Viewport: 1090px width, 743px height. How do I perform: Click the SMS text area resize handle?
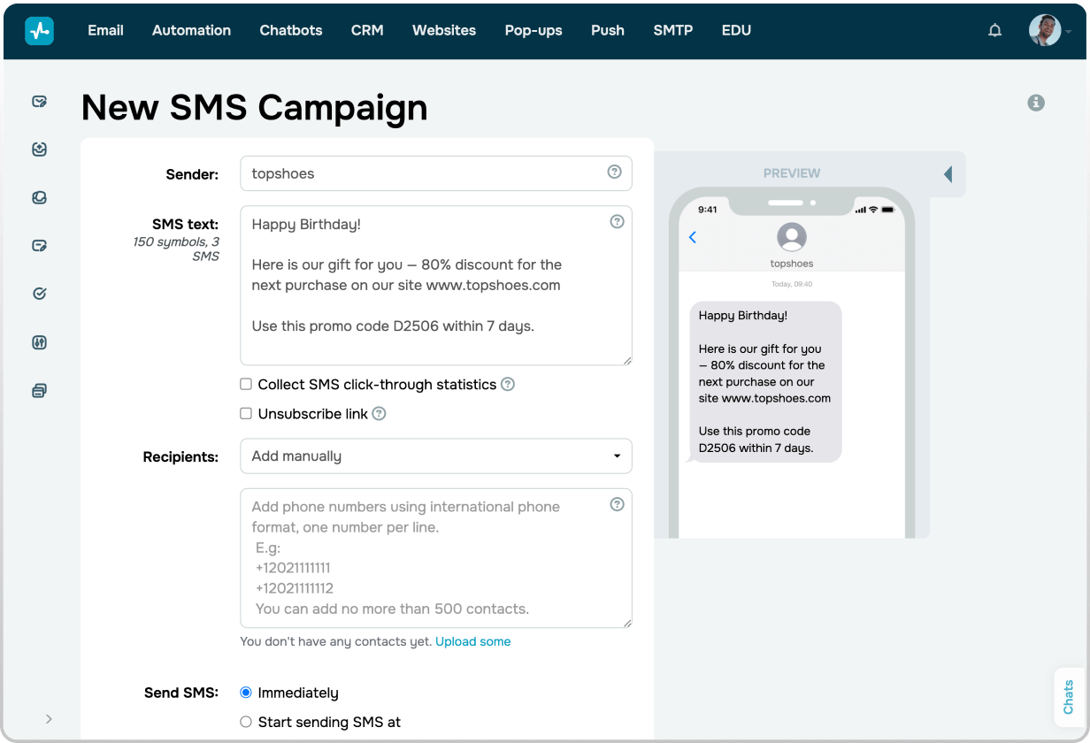pyautogui.click(x=627, y=360)
